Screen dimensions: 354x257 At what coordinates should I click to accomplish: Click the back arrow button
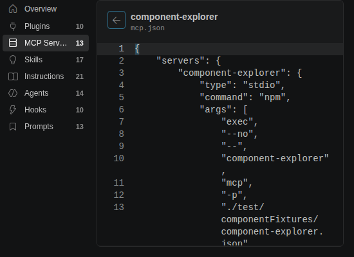coord(116,20)
